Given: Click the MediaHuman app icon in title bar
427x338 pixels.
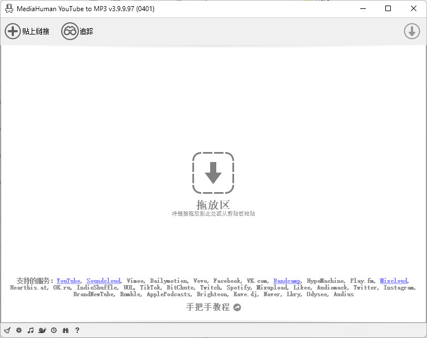Looking at the screenshot, I should point(9,9).
